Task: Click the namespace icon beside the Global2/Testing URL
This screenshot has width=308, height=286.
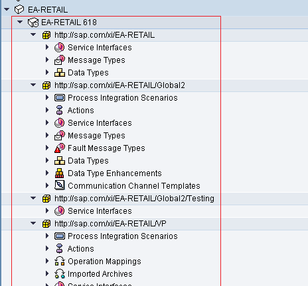Action: [x=46, y=199]
